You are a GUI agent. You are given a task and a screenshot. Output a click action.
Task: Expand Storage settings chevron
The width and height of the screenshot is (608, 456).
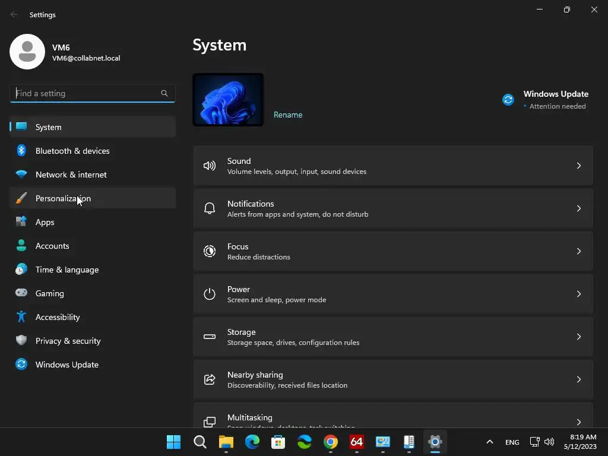point(578,337)
